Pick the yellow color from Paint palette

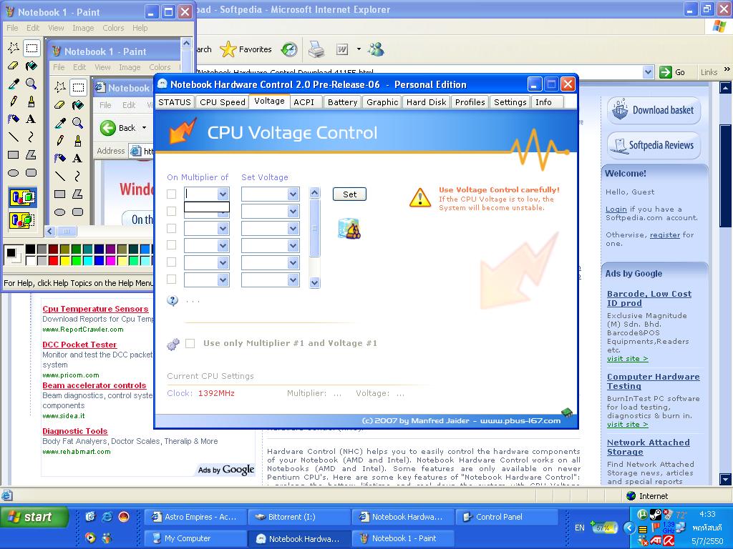coord(64,260)
